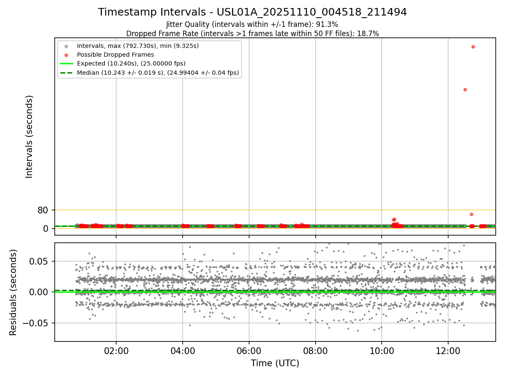The width and height of the screenshot is (505, 378).
Task: Click the legend entry 'Intervals, max (792.730s), min (9.325s)'
Action: tap(138, 45)
